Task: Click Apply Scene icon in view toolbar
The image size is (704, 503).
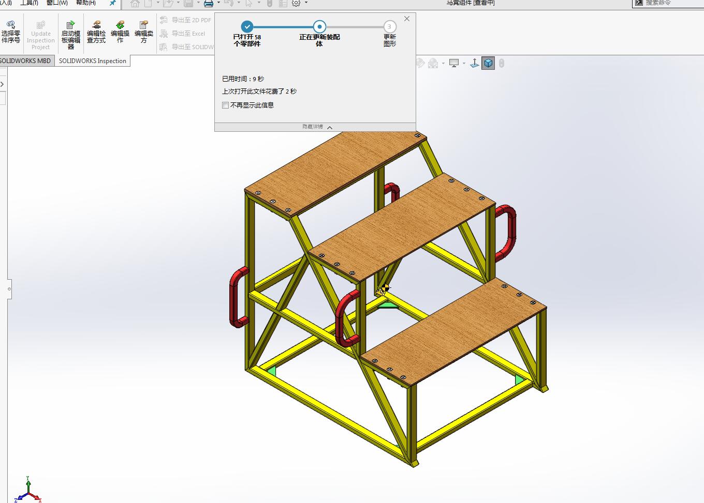Action: (433, 63)
